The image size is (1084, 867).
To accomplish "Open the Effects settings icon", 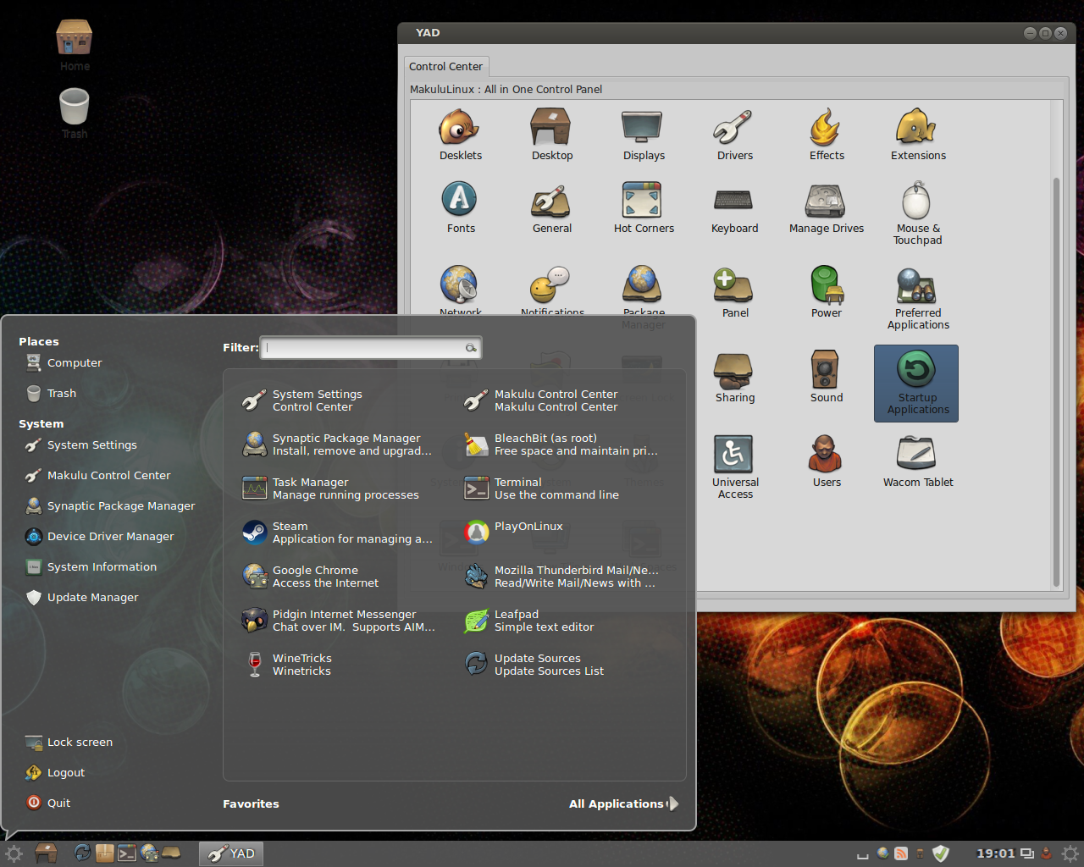I will 827,135.
